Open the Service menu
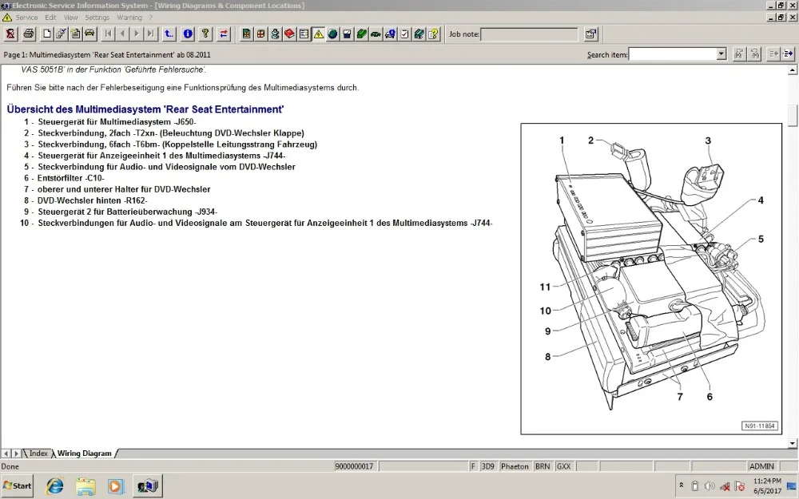 click(x=26, y=18)
